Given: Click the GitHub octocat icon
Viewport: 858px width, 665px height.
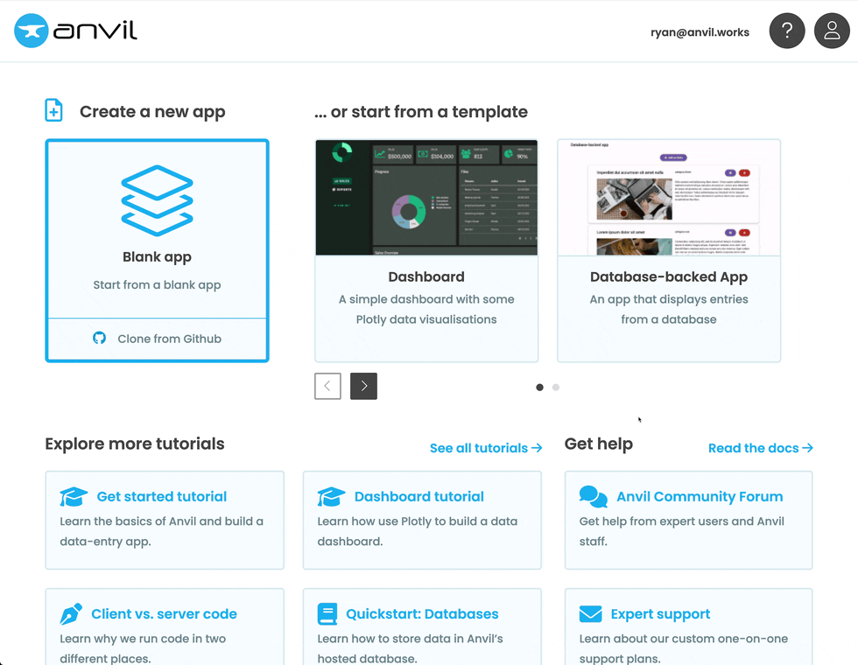Looking at the screenshot, I should (x=99, y=338).
